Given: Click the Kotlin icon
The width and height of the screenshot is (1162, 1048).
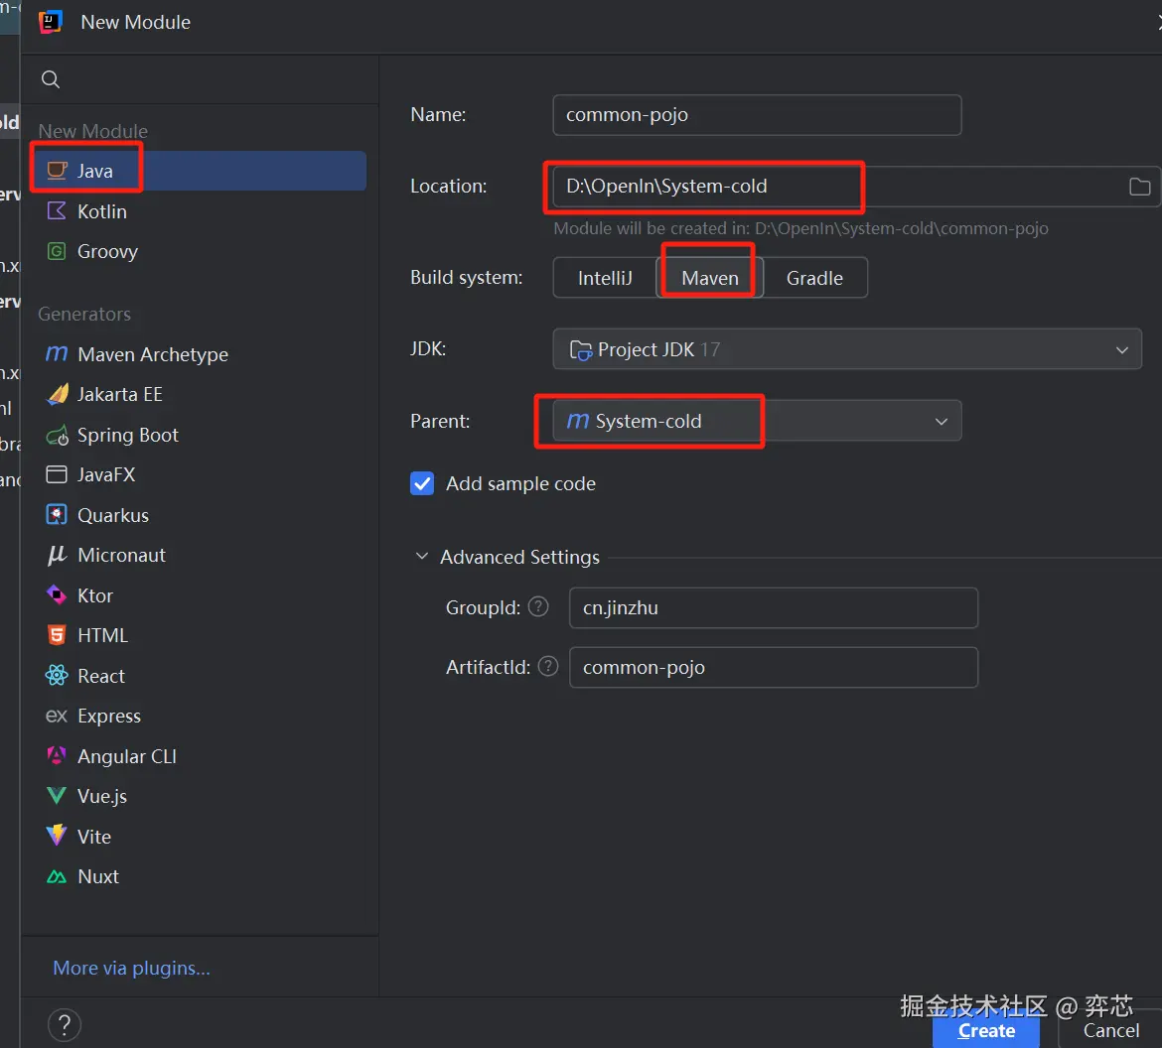Looking at the screenshot, I should click(x=57, y=211).
